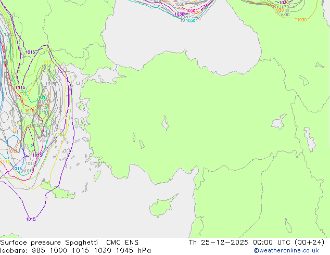Click the orange 1030 label near the top right corner

302,20
